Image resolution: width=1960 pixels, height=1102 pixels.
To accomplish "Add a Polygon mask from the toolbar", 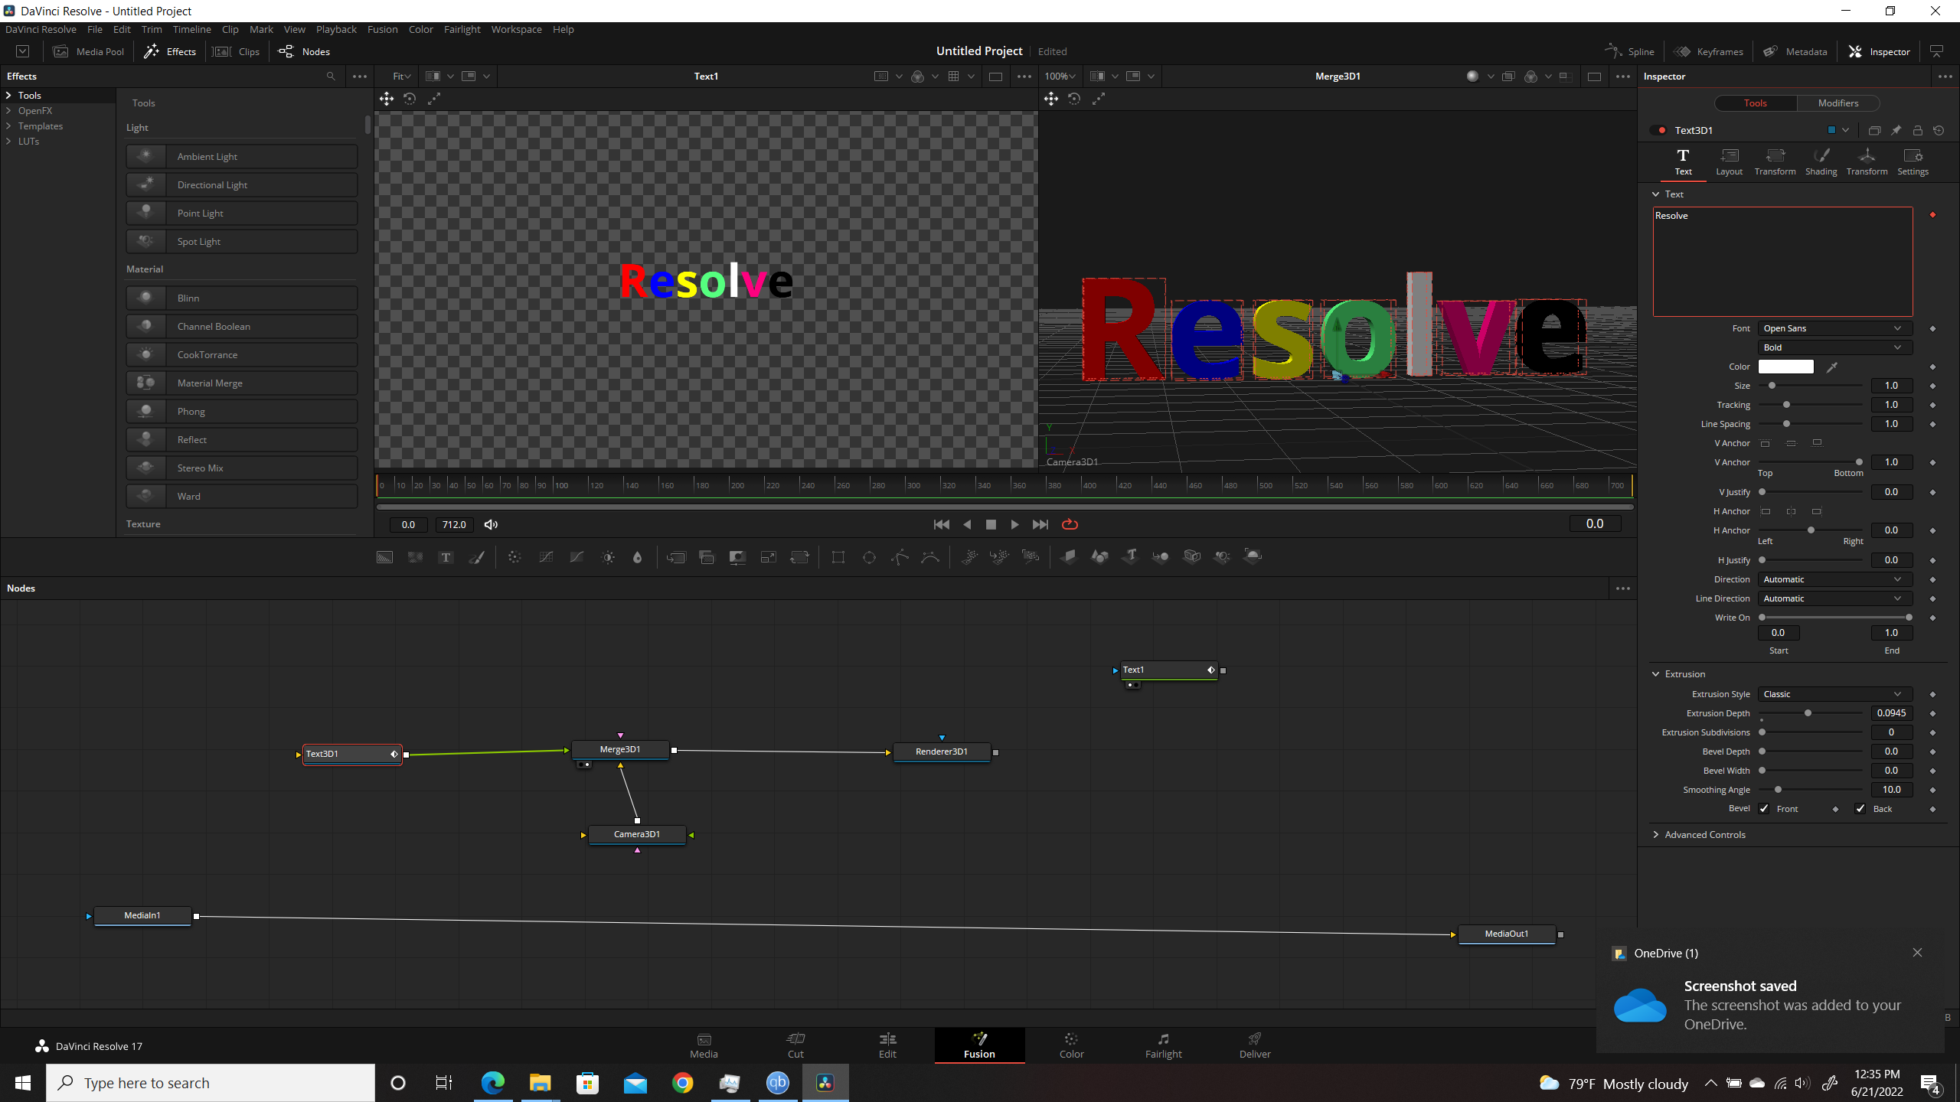I will [x=900, y=557].
